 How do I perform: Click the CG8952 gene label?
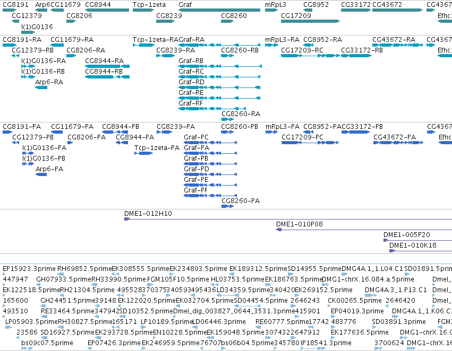point(316,5)
